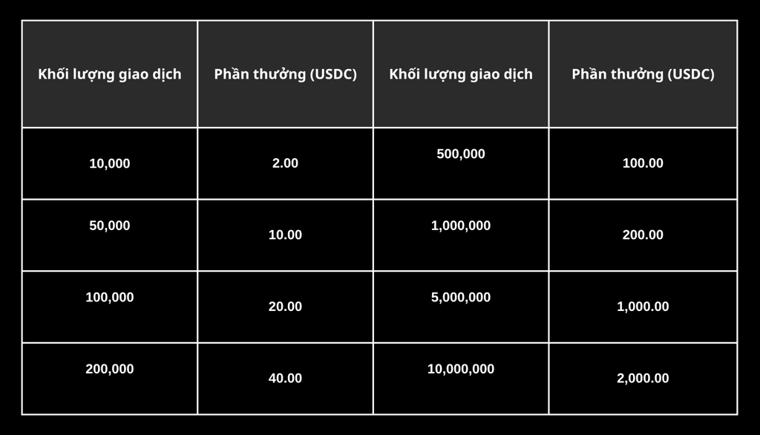Click the 10.00 reward value
The image size is (760, 435).
pos(286,235)
